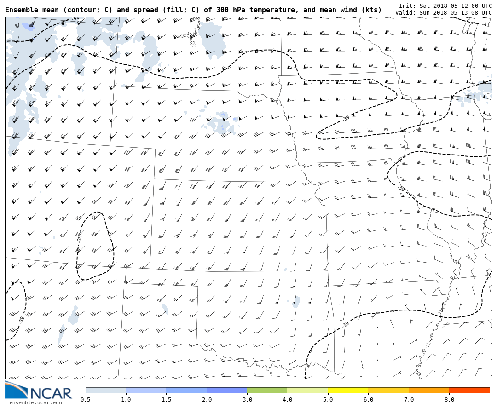The height and width of the screenshot is (408, 497).
Task: Select the Init: Sat 2018-05-12 00 UTC text
Action: (x=445, y=6)
